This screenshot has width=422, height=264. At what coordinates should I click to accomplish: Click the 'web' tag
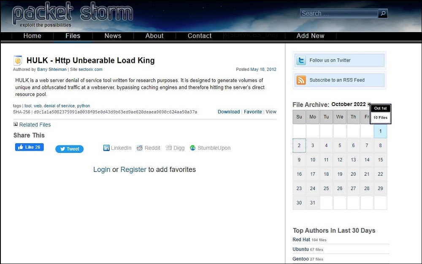[x=38, y=106]
